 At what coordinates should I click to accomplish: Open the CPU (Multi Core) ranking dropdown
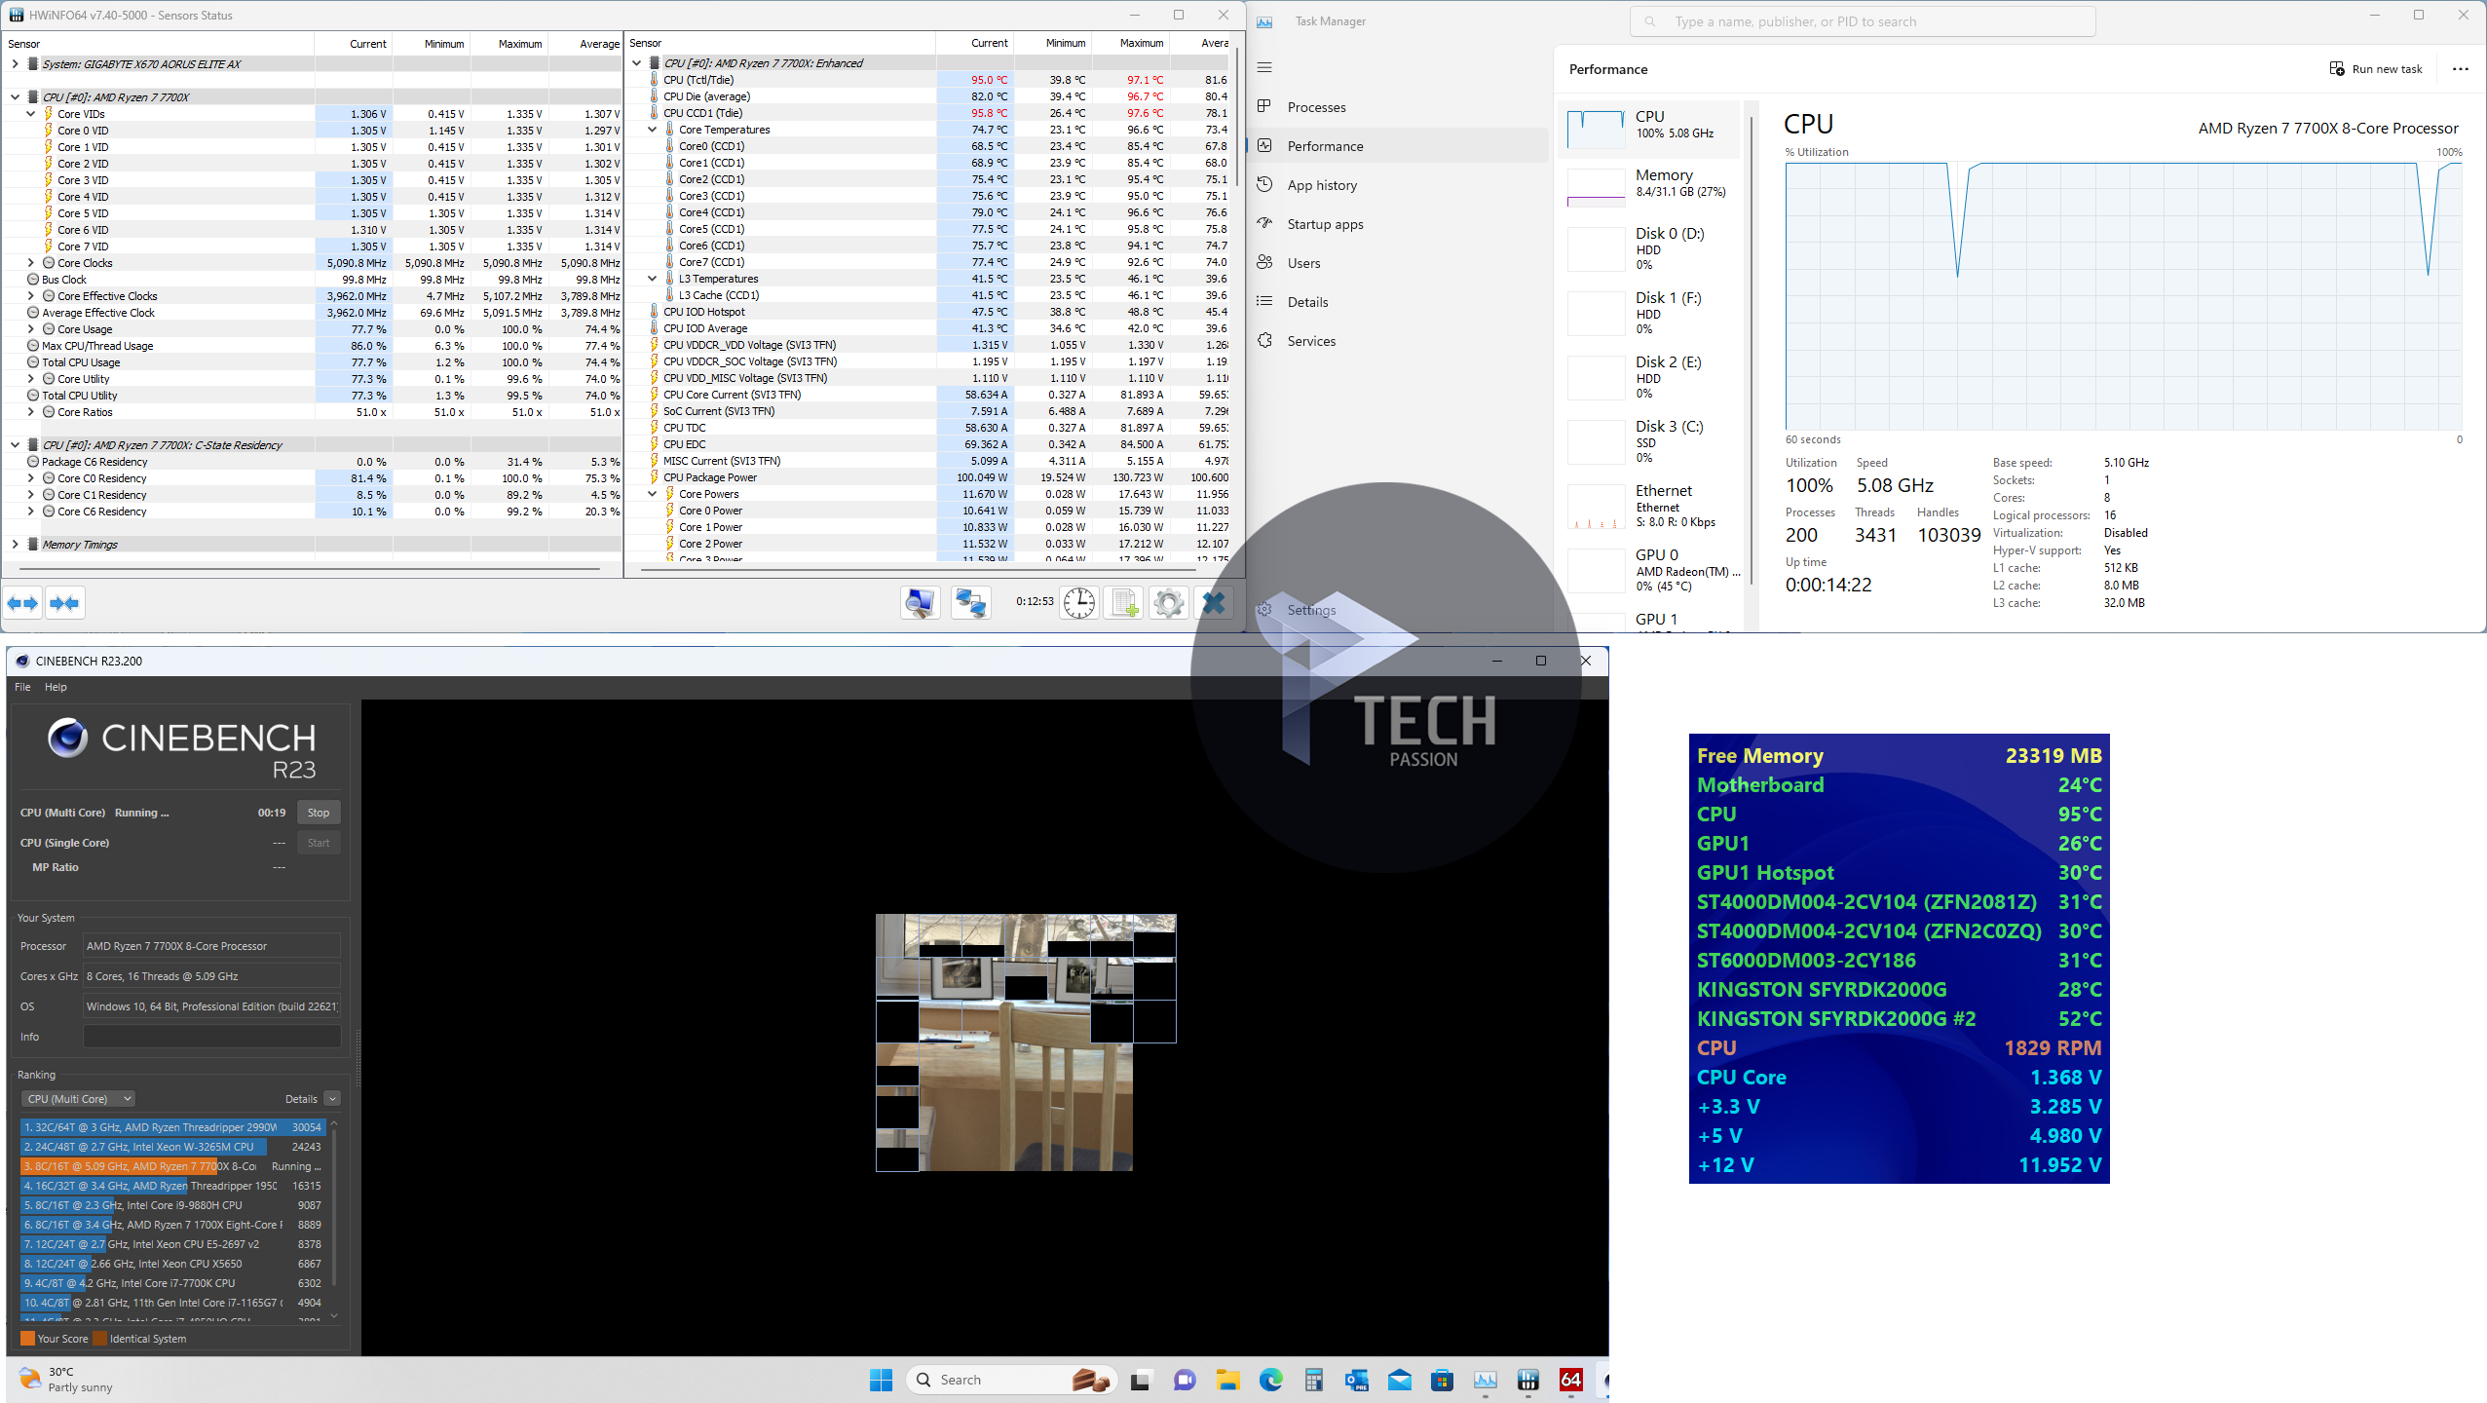click(x=78, y=1099)
